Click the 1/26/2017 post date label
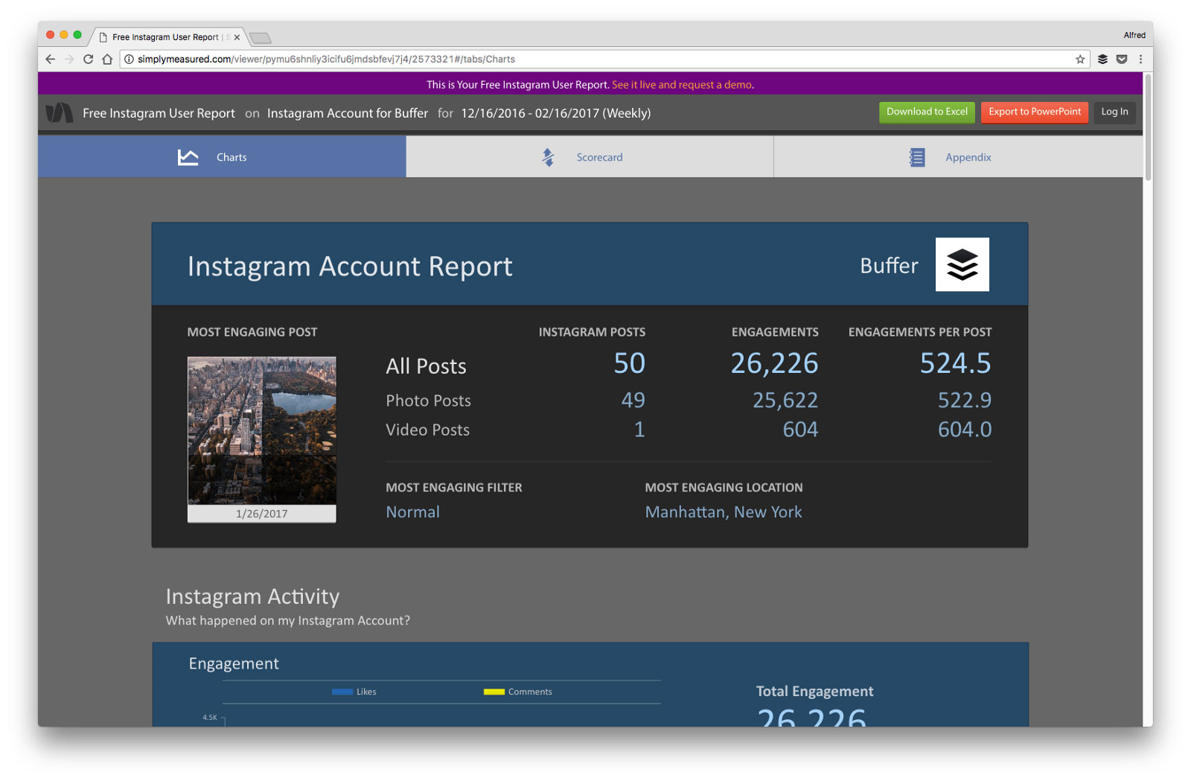Viewport: 1191px width, 781px height. pos(262,514)
